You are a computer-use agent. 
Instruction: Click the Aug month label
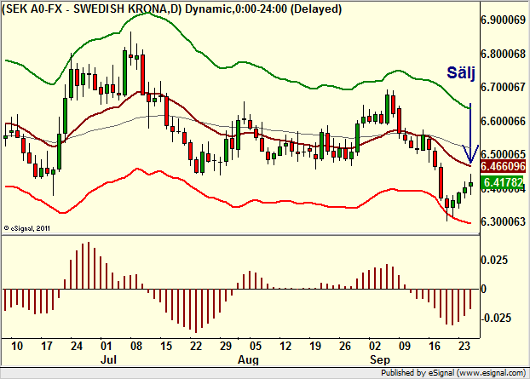tap(248, 359)
